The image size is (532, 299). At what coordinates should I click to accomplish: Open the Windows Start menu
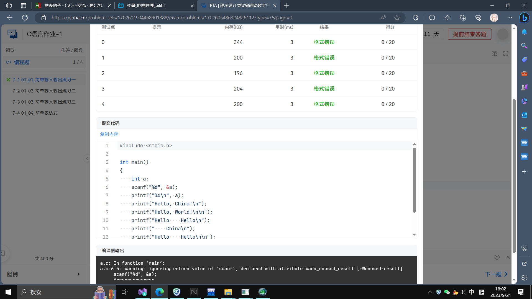pyautogui.click(x=8, y=292)
